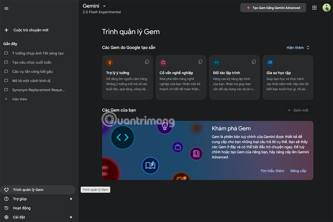This screenshot has height=222, width=333.
Task: Click the plus icon beside Gem mới
Action: pyautogui.click(x=289, y=110)
